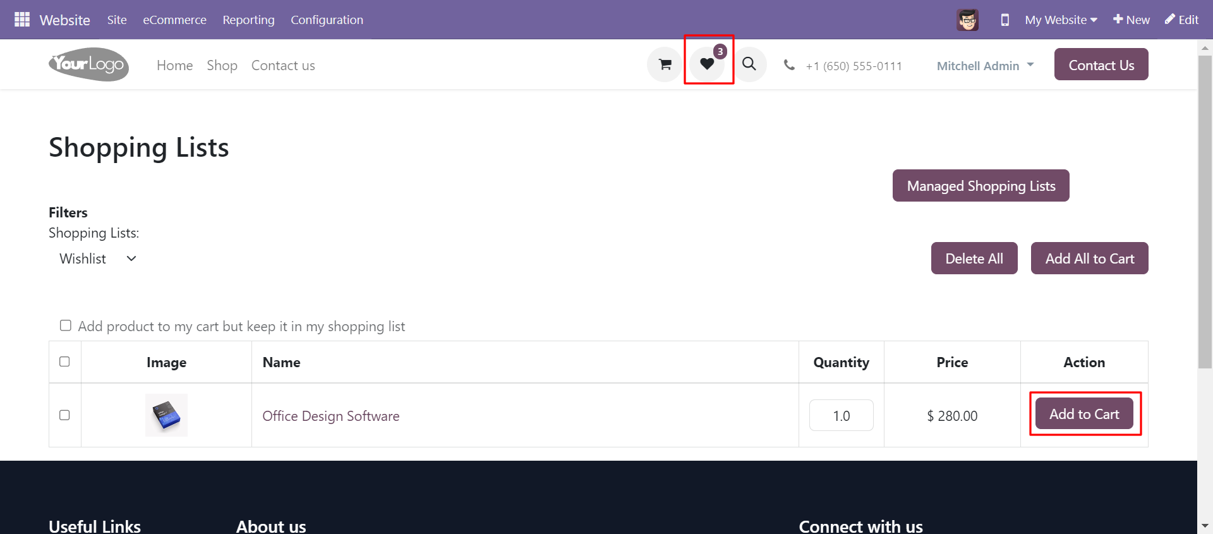Screen dimensions: 1213x534
Task: Click the scrollbar down arrow
Action: [x=1205, y=526]
